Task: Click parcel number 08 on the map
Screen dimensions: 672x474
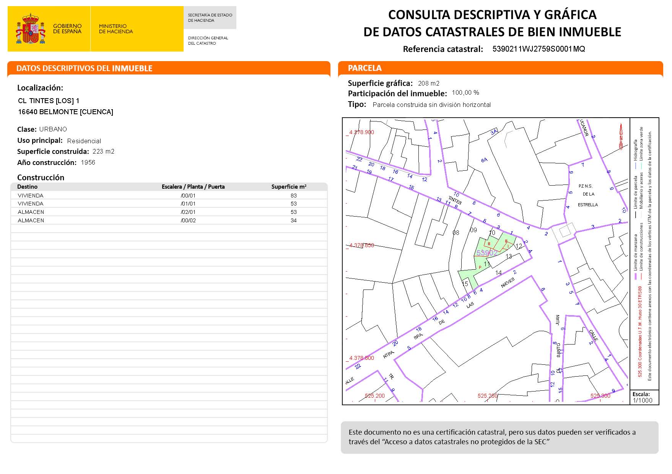Action: pyautogui.click(x=456, y=233)
